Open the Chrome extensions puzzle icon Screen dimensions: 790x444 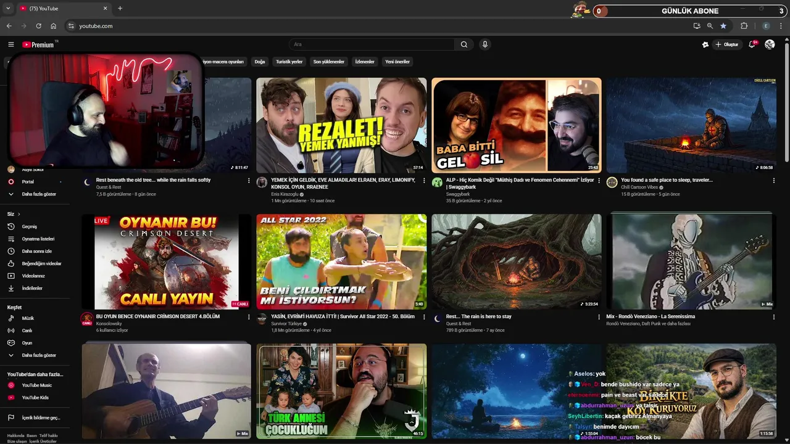(x=744, y=26)
